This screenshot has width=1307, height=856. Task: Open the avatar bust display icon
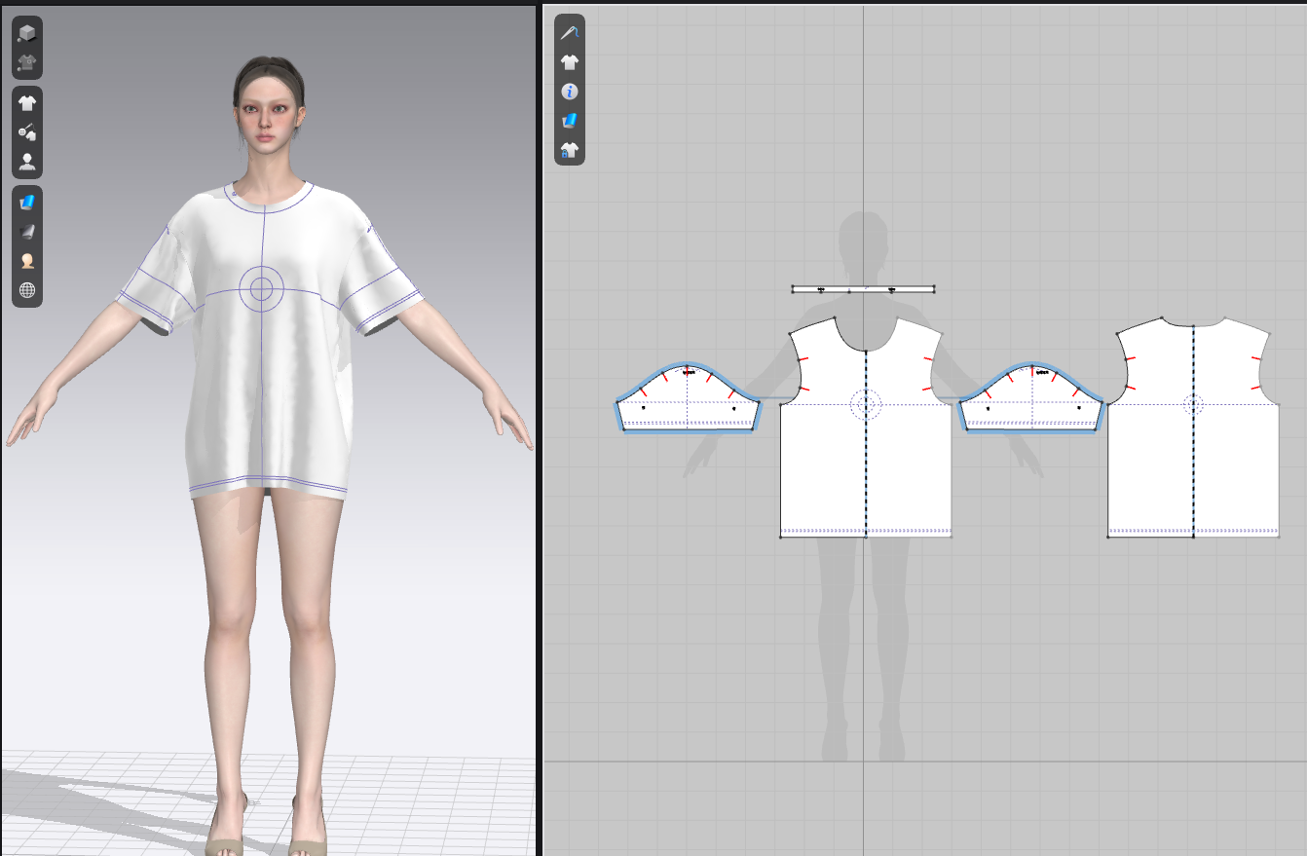[27, 162]
